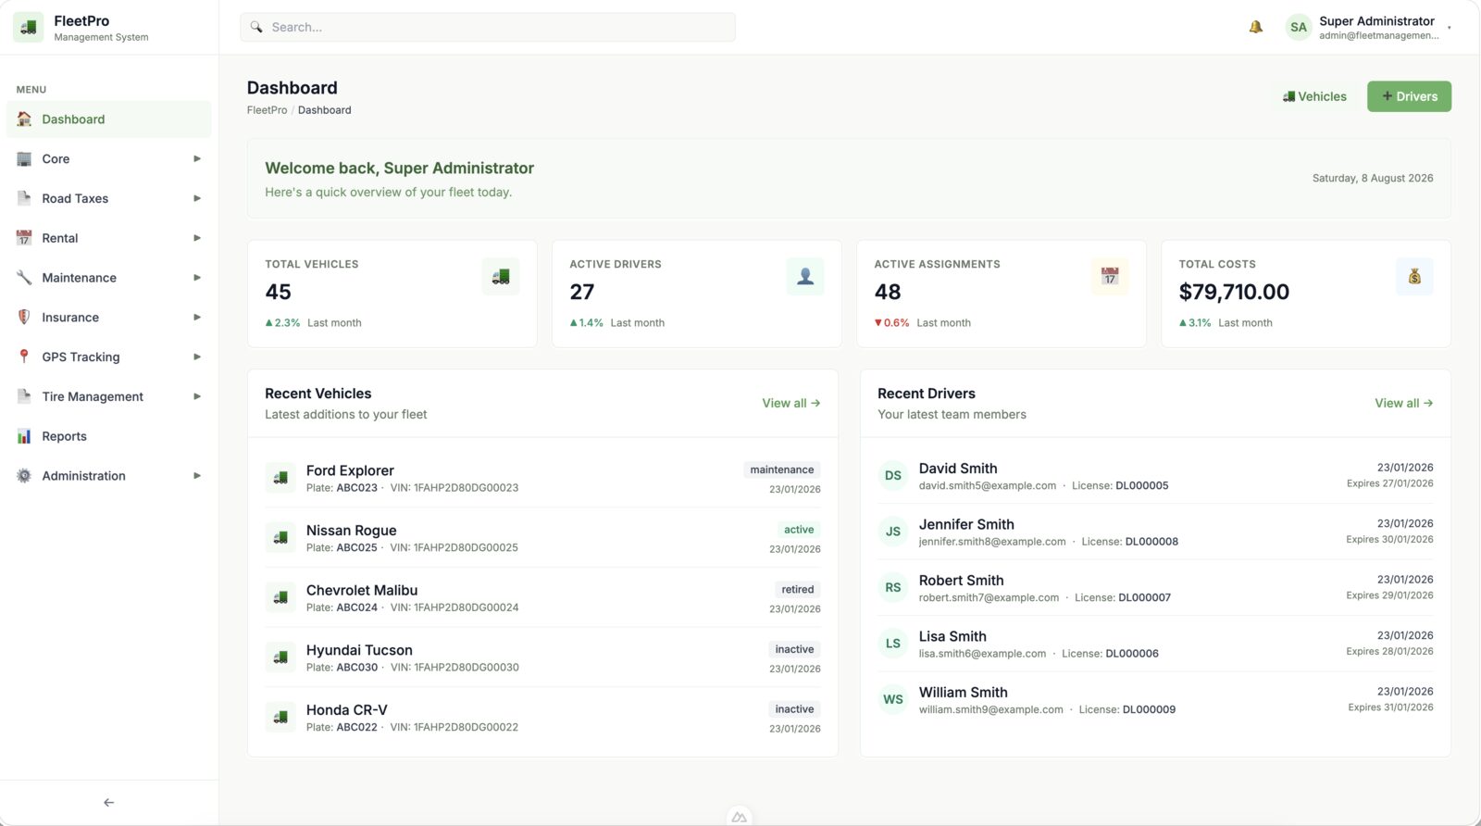
Task: Expand the Tire Management submenu arrow
Action: click(197, 396)
